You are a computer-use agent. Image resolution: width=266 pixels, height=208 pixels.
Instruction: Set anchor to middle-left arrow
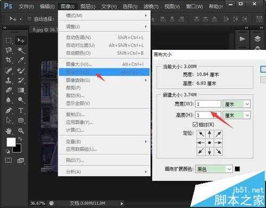201,143
